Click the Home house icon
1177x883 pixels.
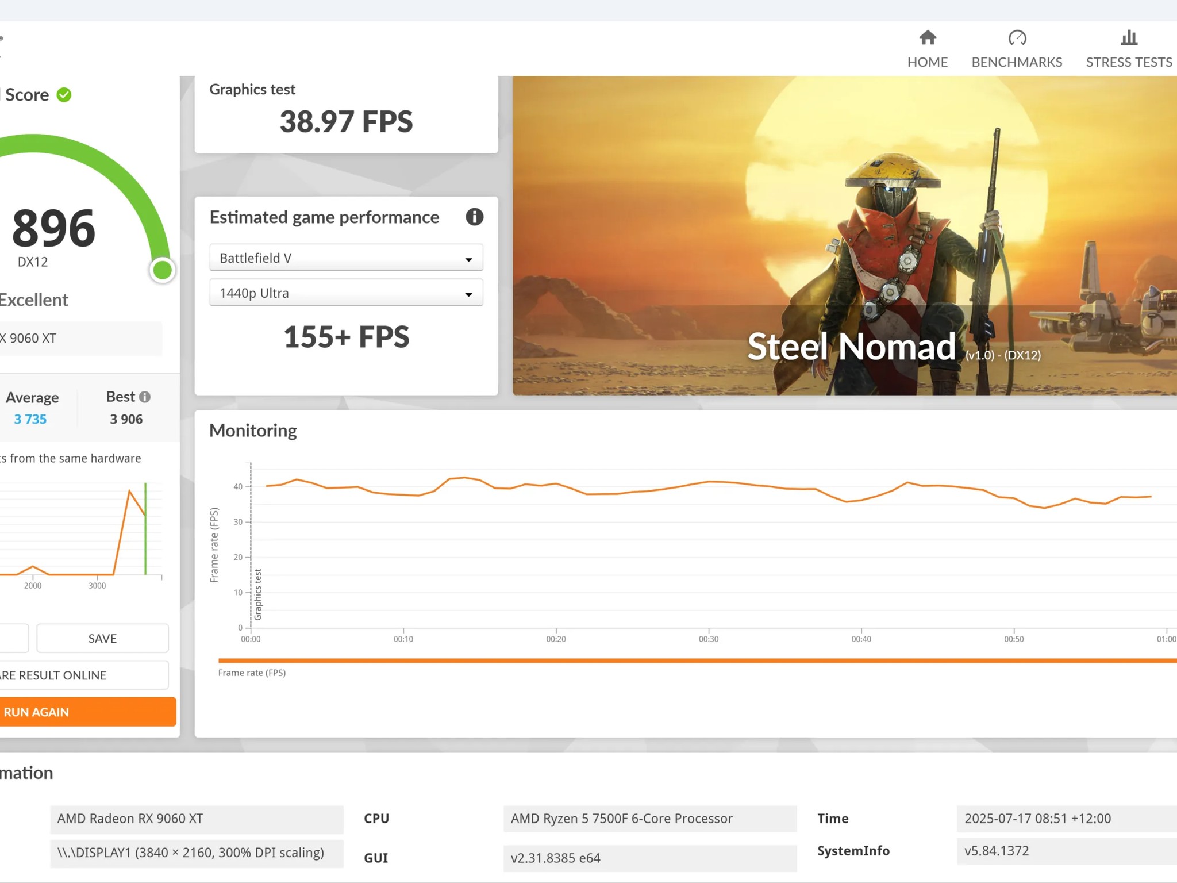(x=927, y=38)
